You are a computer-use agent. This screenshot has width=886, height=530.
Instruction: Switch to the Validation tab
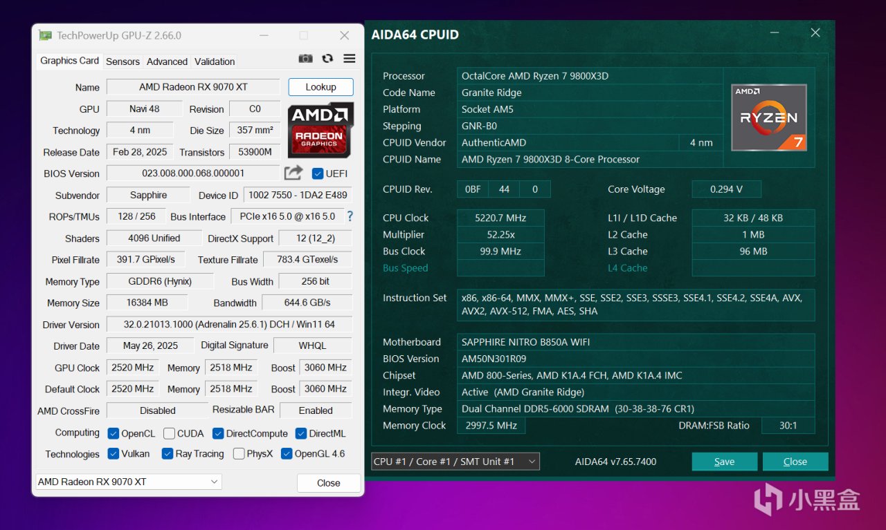click(x=215, y=61)
